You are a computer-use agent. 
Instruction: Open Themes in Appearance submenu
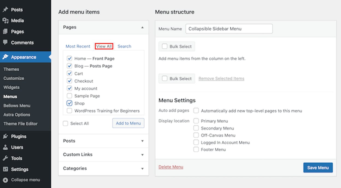tap(11, 69)
